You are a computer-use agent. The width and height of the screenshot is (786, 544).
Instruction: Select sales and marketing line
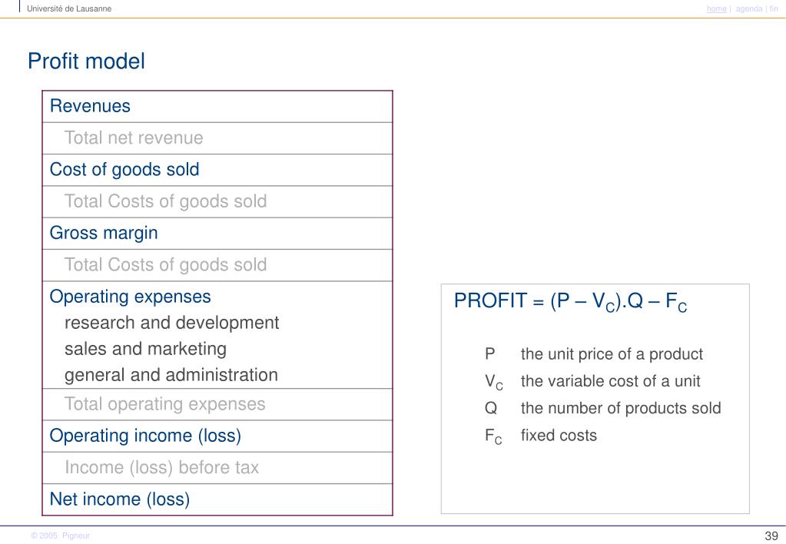point(145,349)
